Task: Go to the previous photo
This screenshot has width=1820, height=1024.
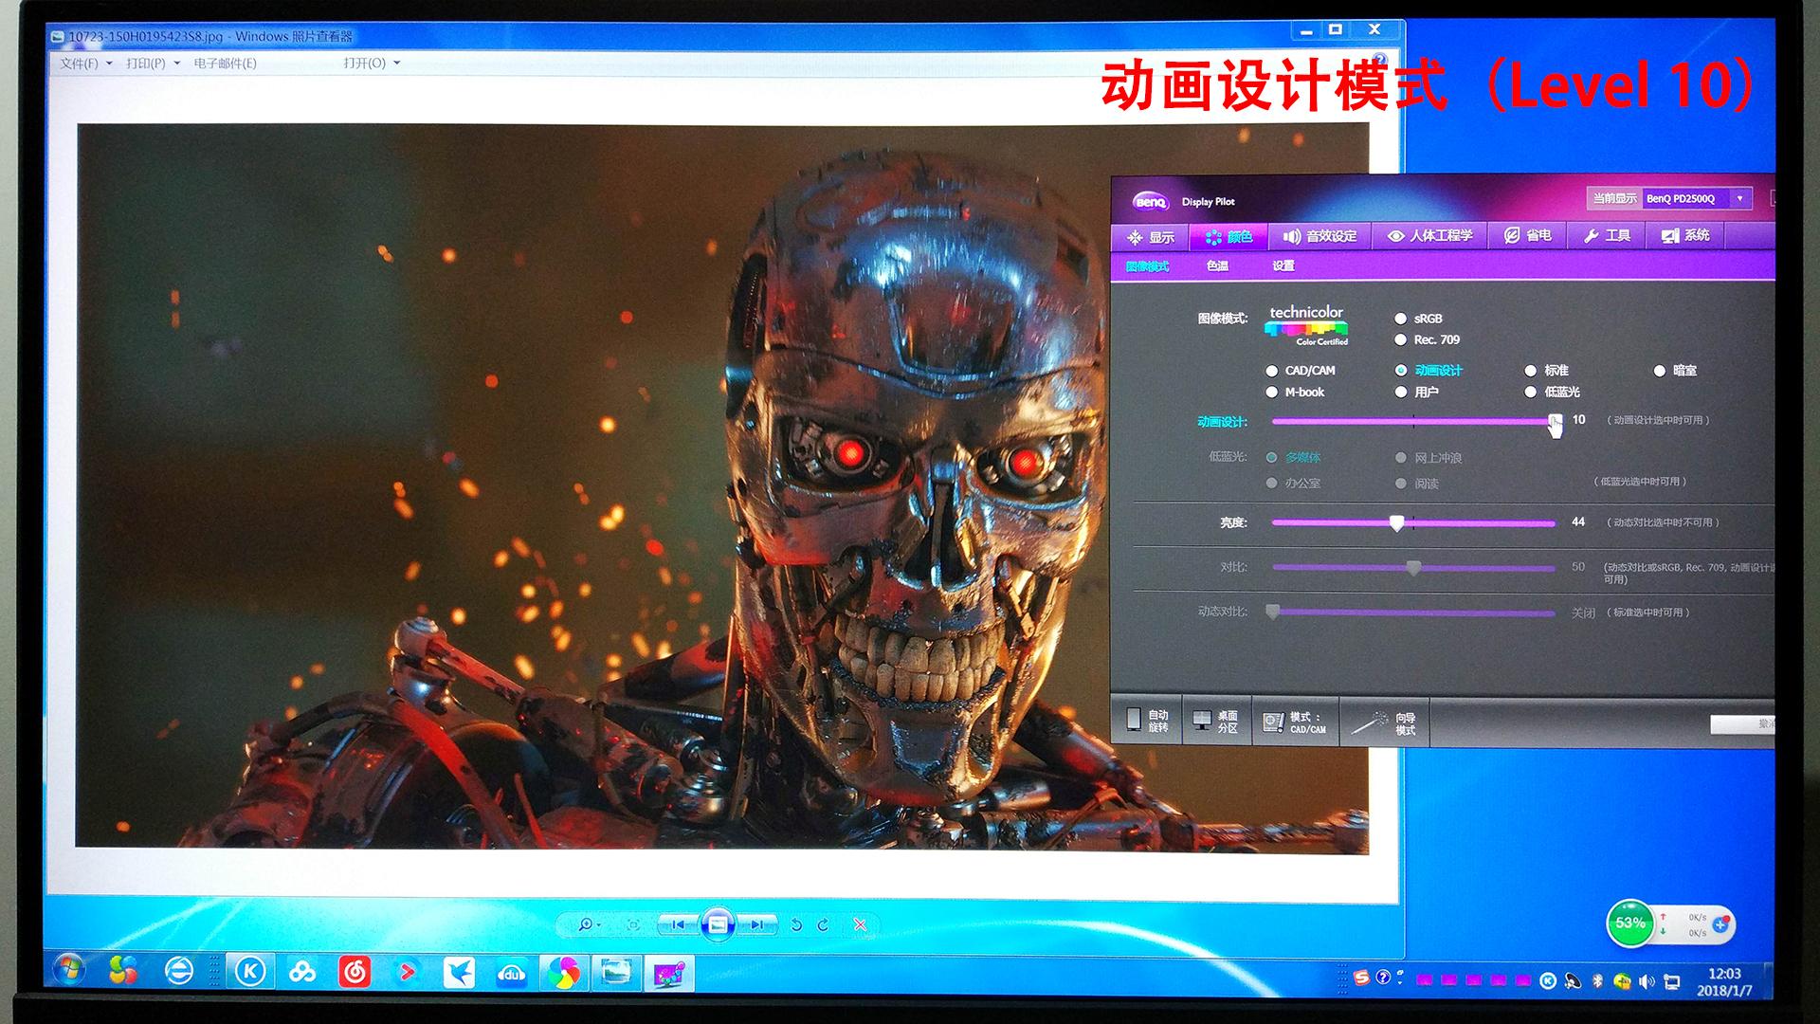Action: click(678, 924)
